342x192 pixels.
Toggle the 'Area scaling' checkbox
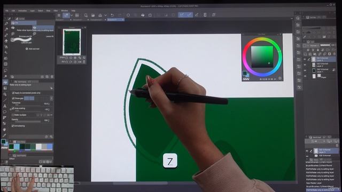click(x=13, y=108)
